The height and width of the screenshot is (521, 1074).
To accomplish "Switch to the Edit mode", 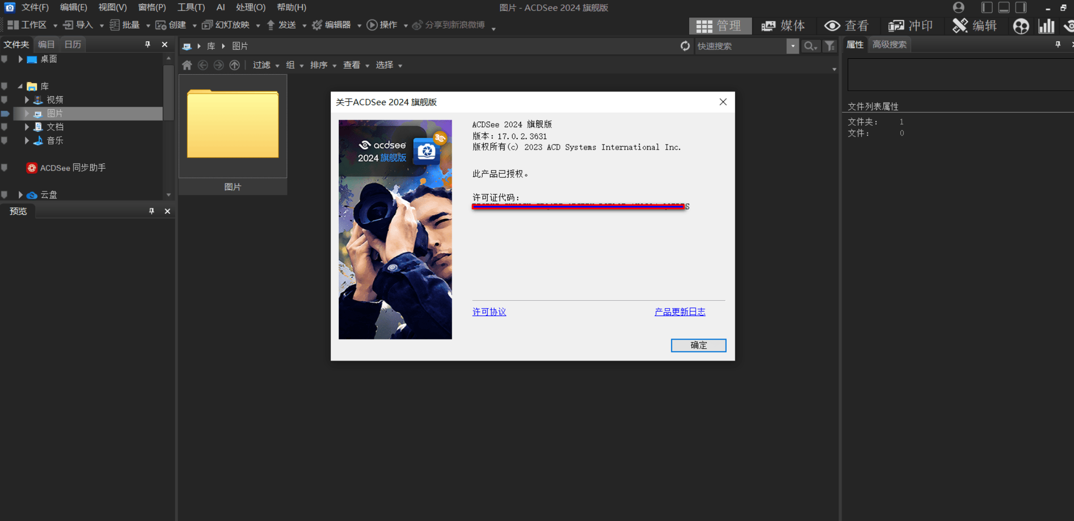I will click(x=975, y=25).
